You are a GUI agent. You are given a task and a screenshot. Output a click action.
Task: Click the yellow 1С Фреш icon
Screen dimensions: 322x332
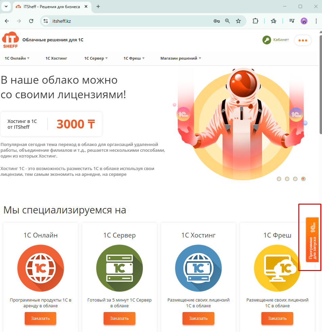tap(277, 267)
